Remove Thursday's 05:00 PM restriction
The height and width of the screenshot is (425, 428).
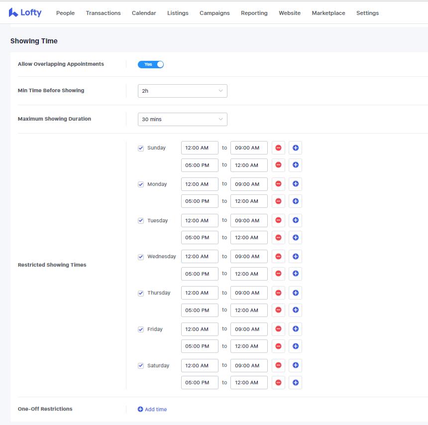click(278, 310)
